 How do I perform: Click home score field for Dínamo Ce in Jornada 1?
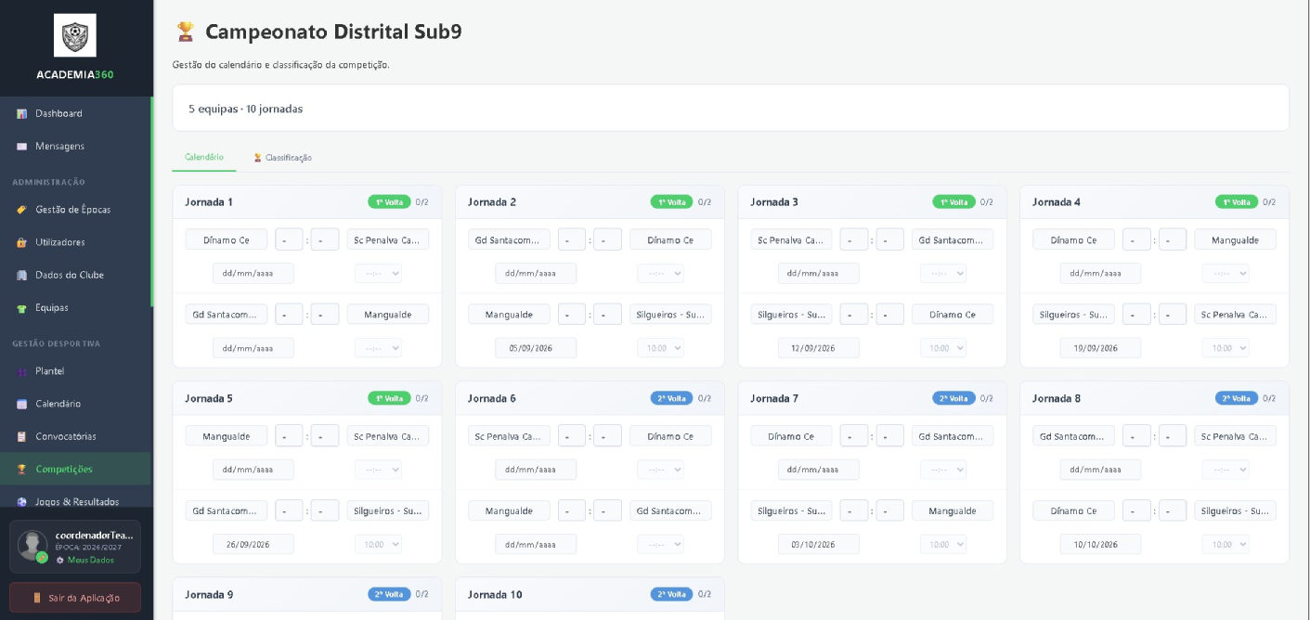289,239
